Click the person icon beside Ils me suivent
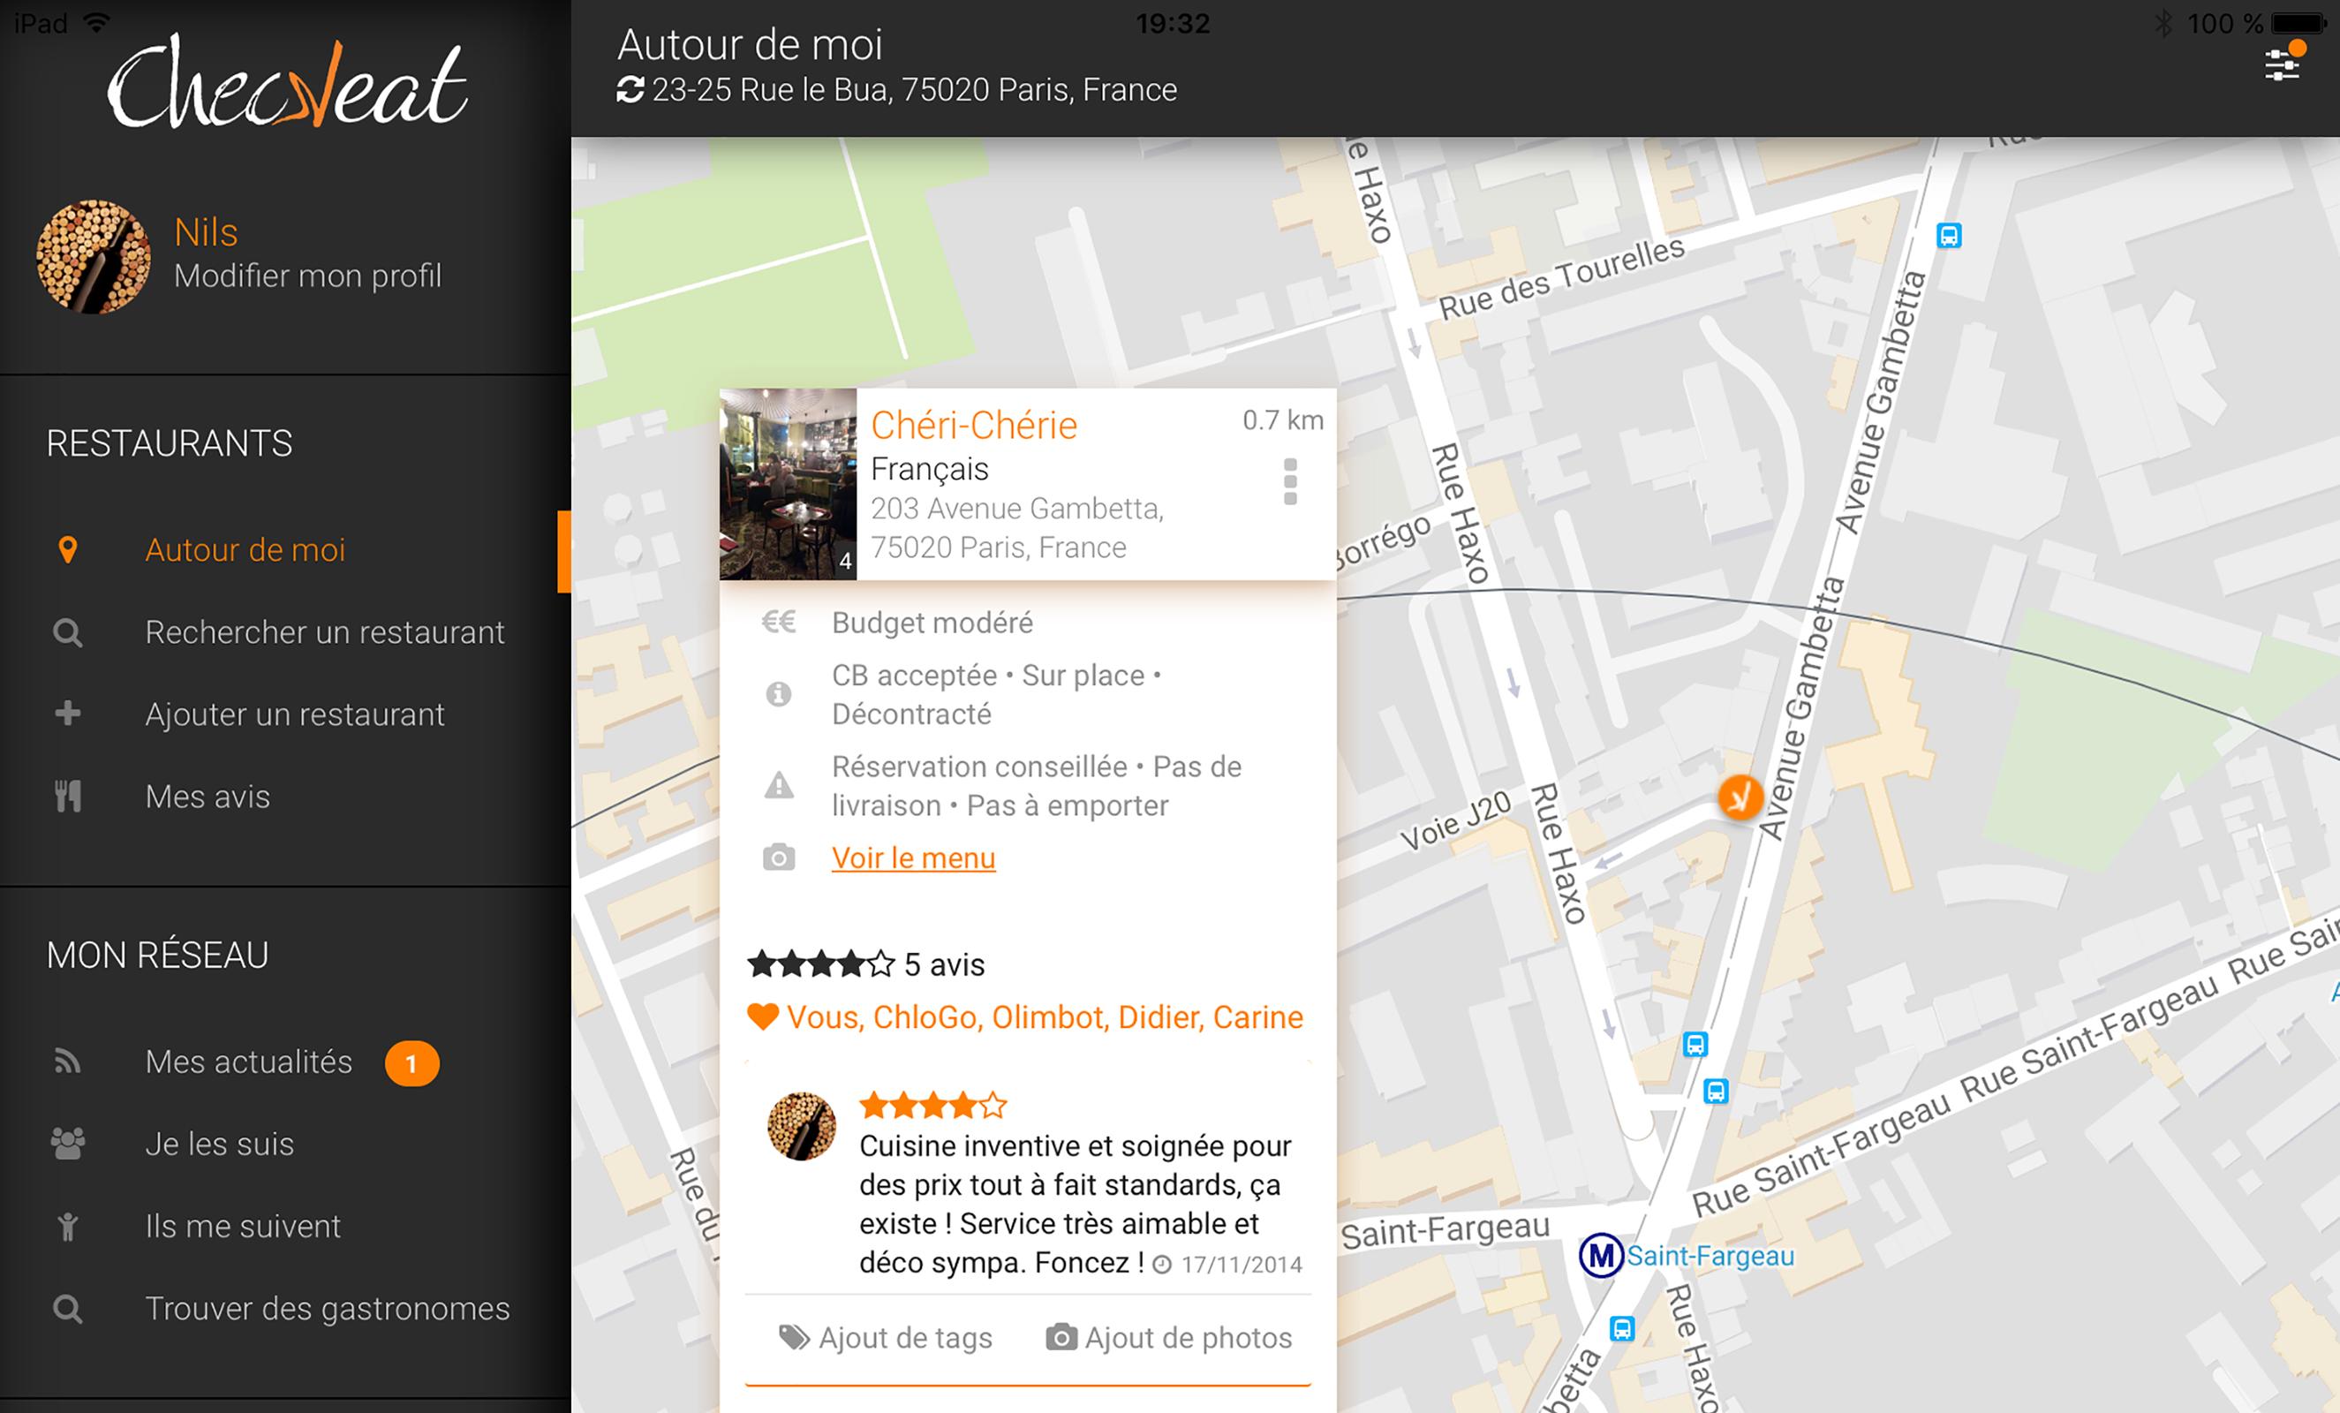The image size is (2340, 1413). coord(67,1227)
